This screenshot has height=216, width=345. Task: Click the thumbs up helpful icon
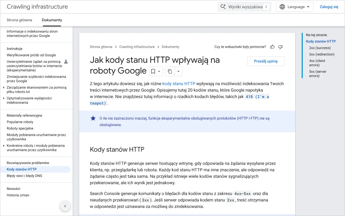[x=272, y=47]
